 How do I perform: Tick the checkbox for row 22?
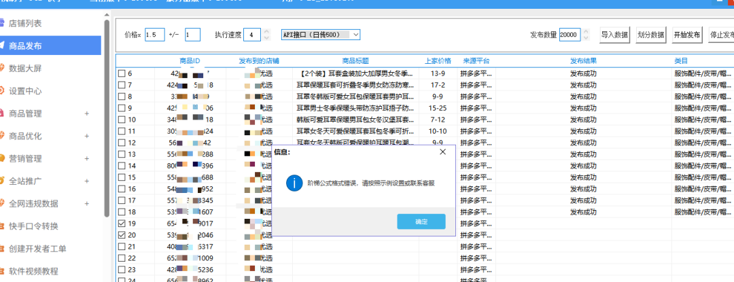[122, 258]
